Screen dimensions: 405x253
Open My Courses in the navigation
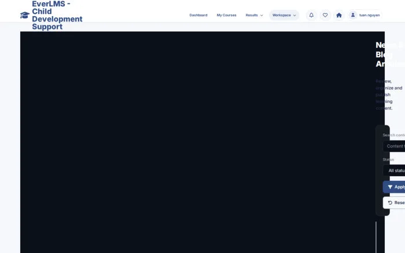227,15
